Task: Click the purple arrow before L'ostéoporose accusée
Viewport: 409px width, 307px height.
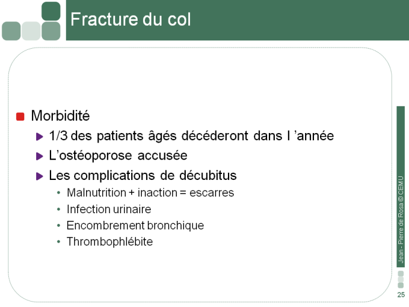Action: (x=39, y=156)
